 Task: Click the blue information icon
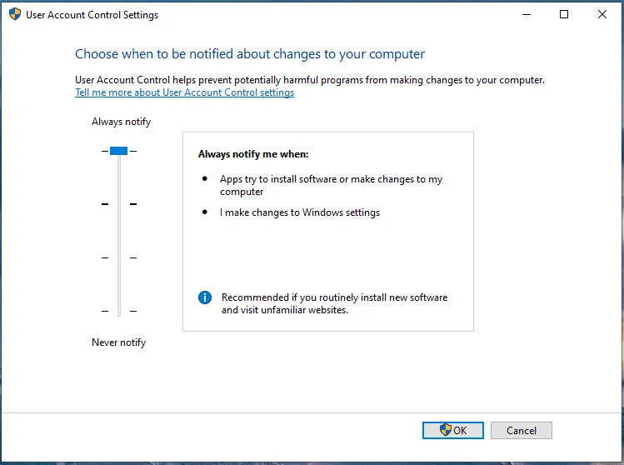[205, 297]
